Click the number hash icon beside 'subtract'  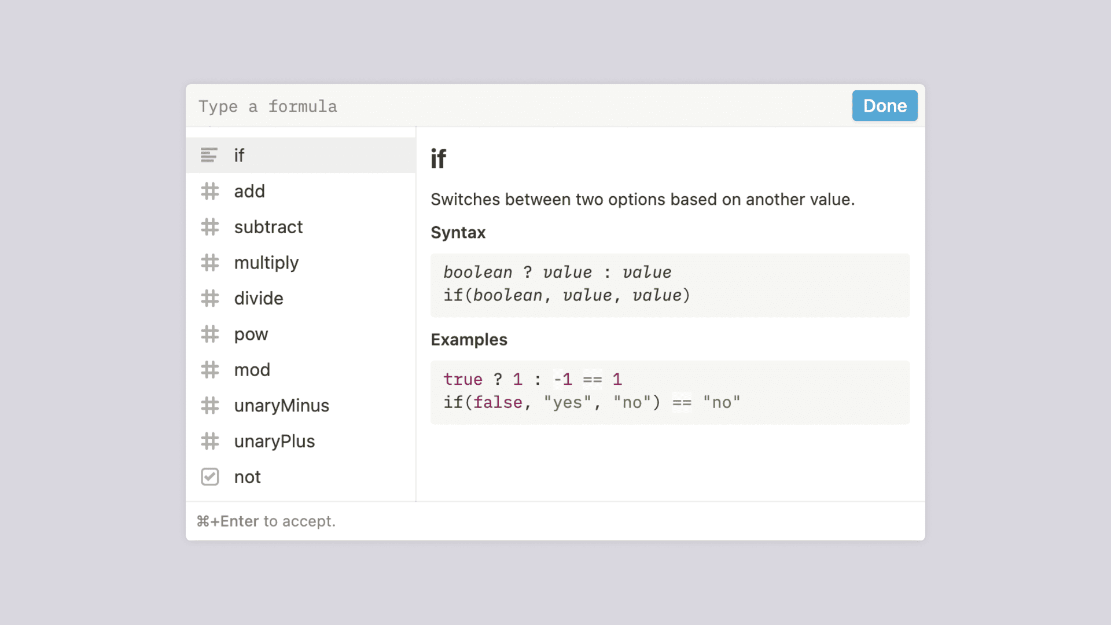click(210, 227)
